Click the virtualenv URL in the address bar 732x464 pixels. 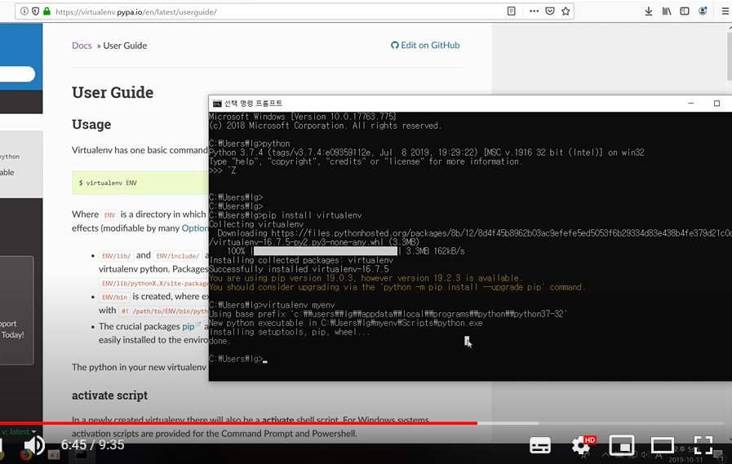135,11
